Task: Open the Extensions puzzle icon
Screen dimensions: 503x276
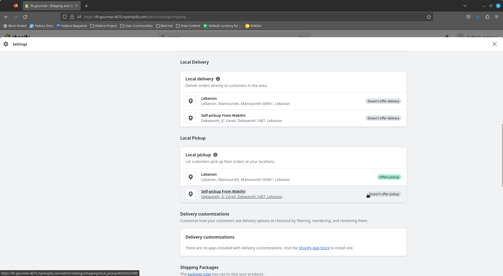Action: pos(487,17)
